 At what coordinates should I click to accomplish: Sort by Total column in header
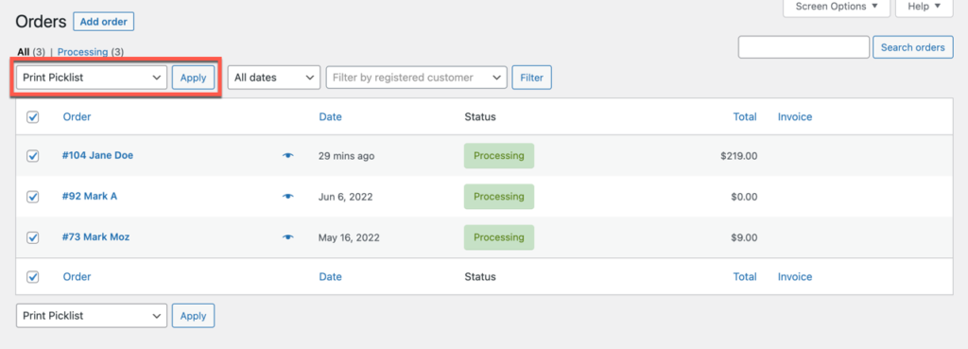(x=745, y=116)
